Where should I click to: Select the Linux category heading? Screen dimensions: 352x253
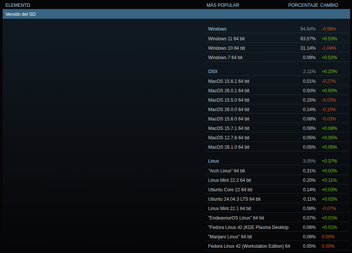coord(214,161)
